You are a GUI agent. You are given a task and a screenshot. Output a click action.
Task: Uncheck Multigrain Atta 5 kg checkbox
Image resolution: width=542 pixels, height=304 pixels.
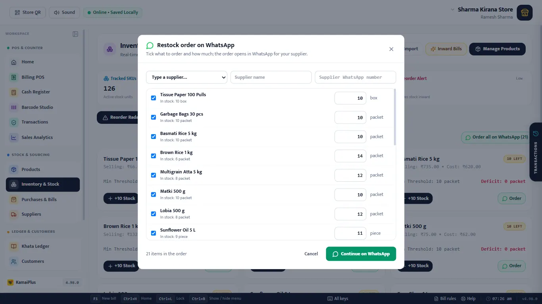(154, 175)
